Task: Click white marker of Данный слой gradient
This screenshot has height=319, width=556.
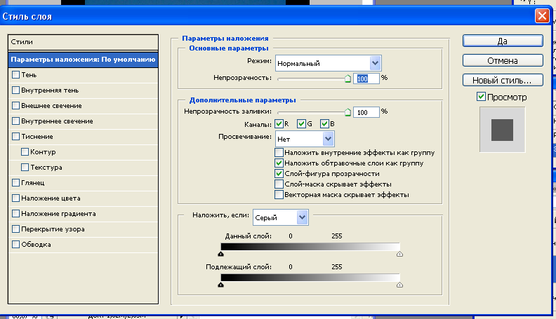Action: pos(399,254)
